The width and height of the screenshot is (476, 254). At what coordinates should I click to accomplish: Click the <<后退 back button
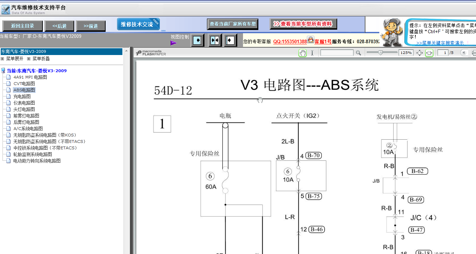coord(60,26)
